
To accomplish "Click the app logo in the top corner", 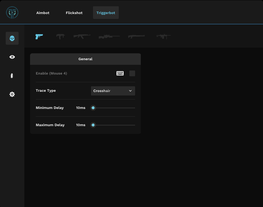I will tap(11, 13).
